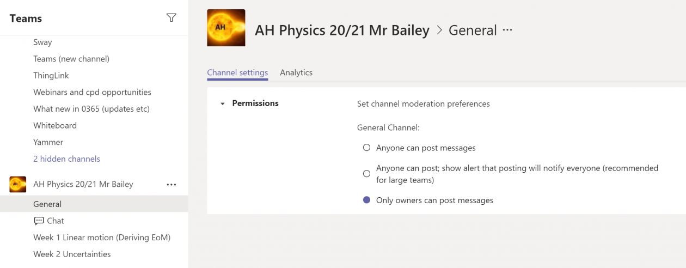The width and height of the screenshot is (686, 268).
Task: Switch to the Analytics tab
Action: pos(296,72)
